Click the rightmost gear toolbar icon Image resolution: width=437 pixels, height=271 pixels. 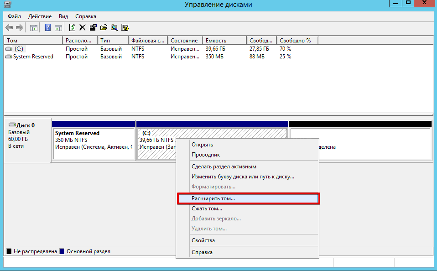[x=125, y=27]
